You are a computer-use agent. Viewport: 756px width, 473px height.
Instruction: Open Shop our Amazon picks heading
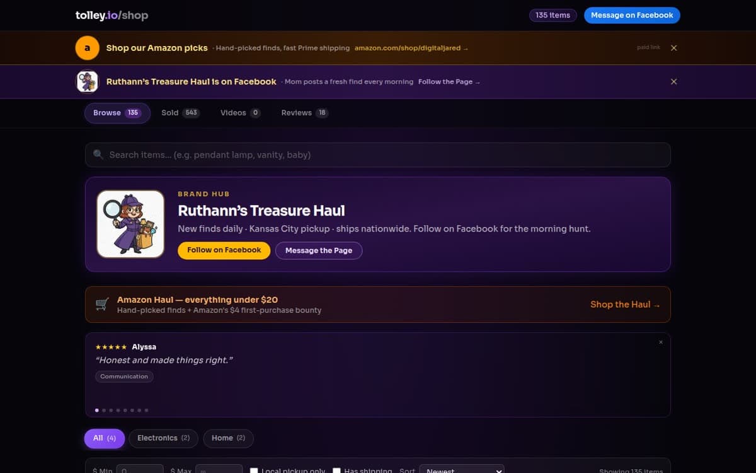(x=157, y=48)
